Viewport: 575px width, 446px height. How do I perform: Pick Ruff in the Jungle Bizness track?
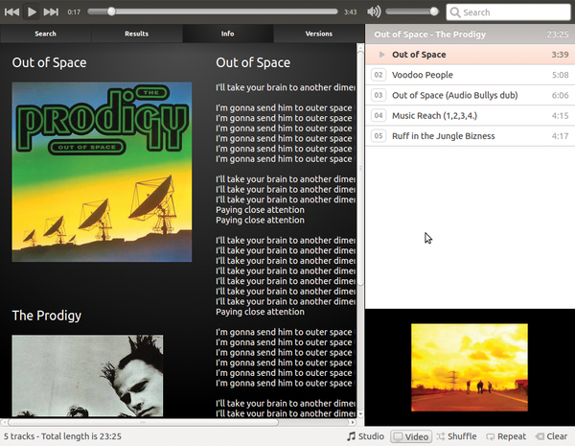471,136
